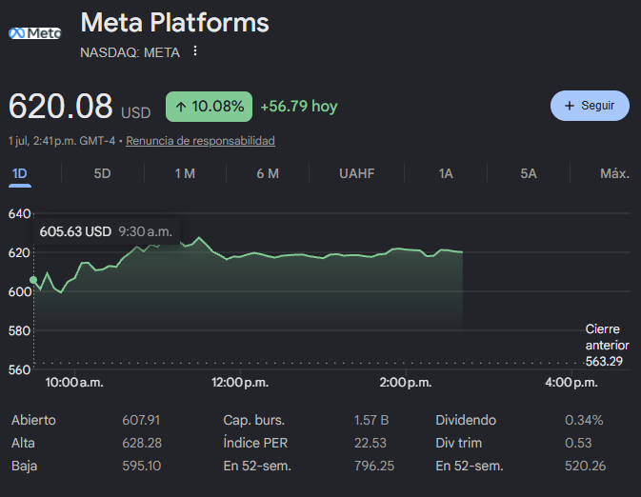The image size is (641, 497).
Task: Click the Índice PER value 22.53
Action: (370, 443)
